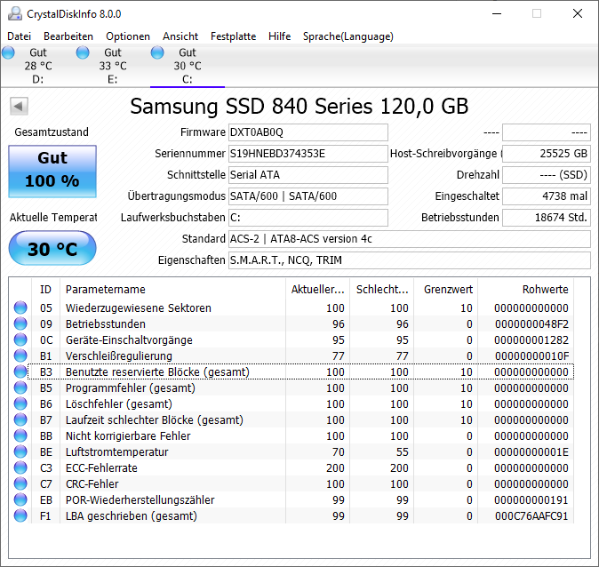Click status orb of Betriebsstunden attribute row 09
The height and width of the screenshot is (567, 599).
point(20,323)
